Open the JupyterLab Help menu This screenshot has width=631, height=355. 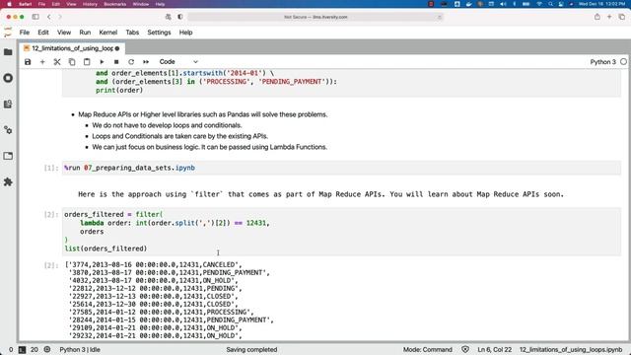(185, 33)
